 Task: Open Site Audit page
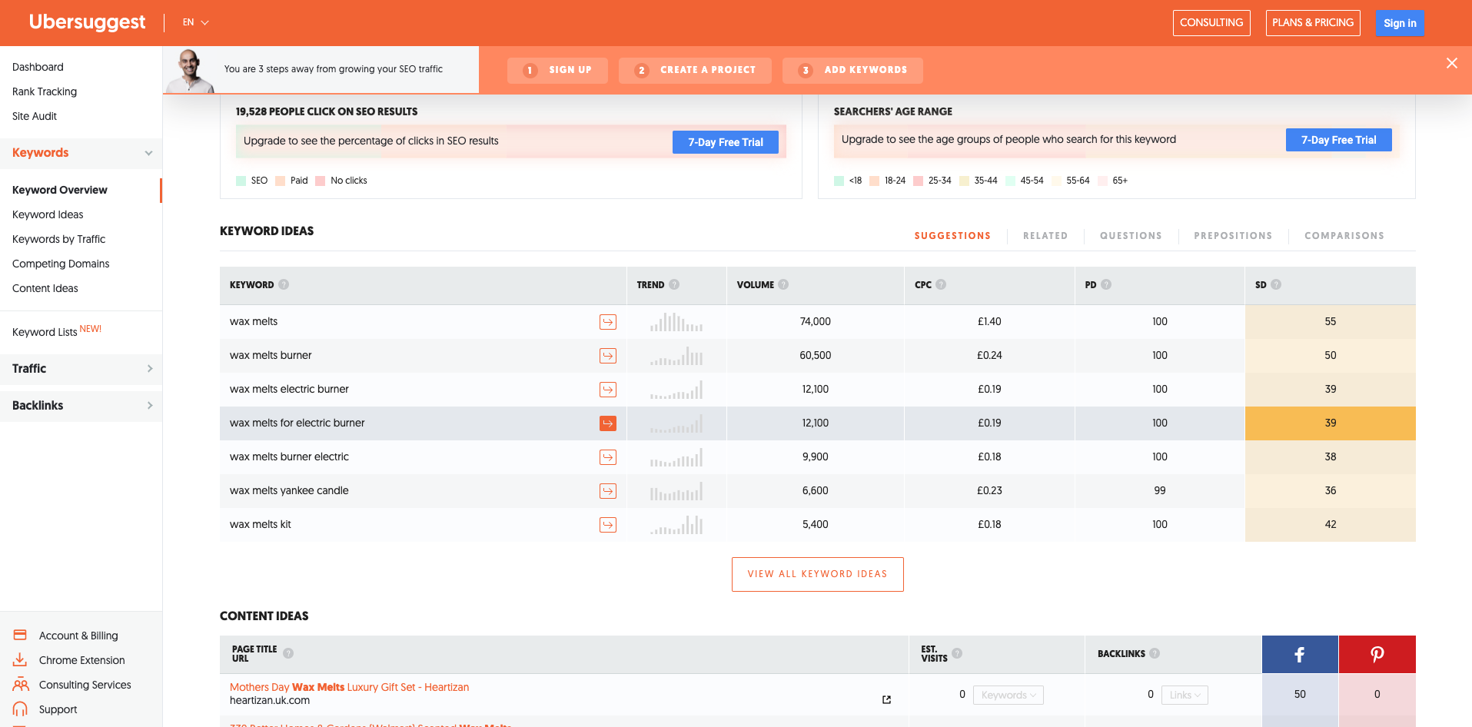tap(35, 116)
